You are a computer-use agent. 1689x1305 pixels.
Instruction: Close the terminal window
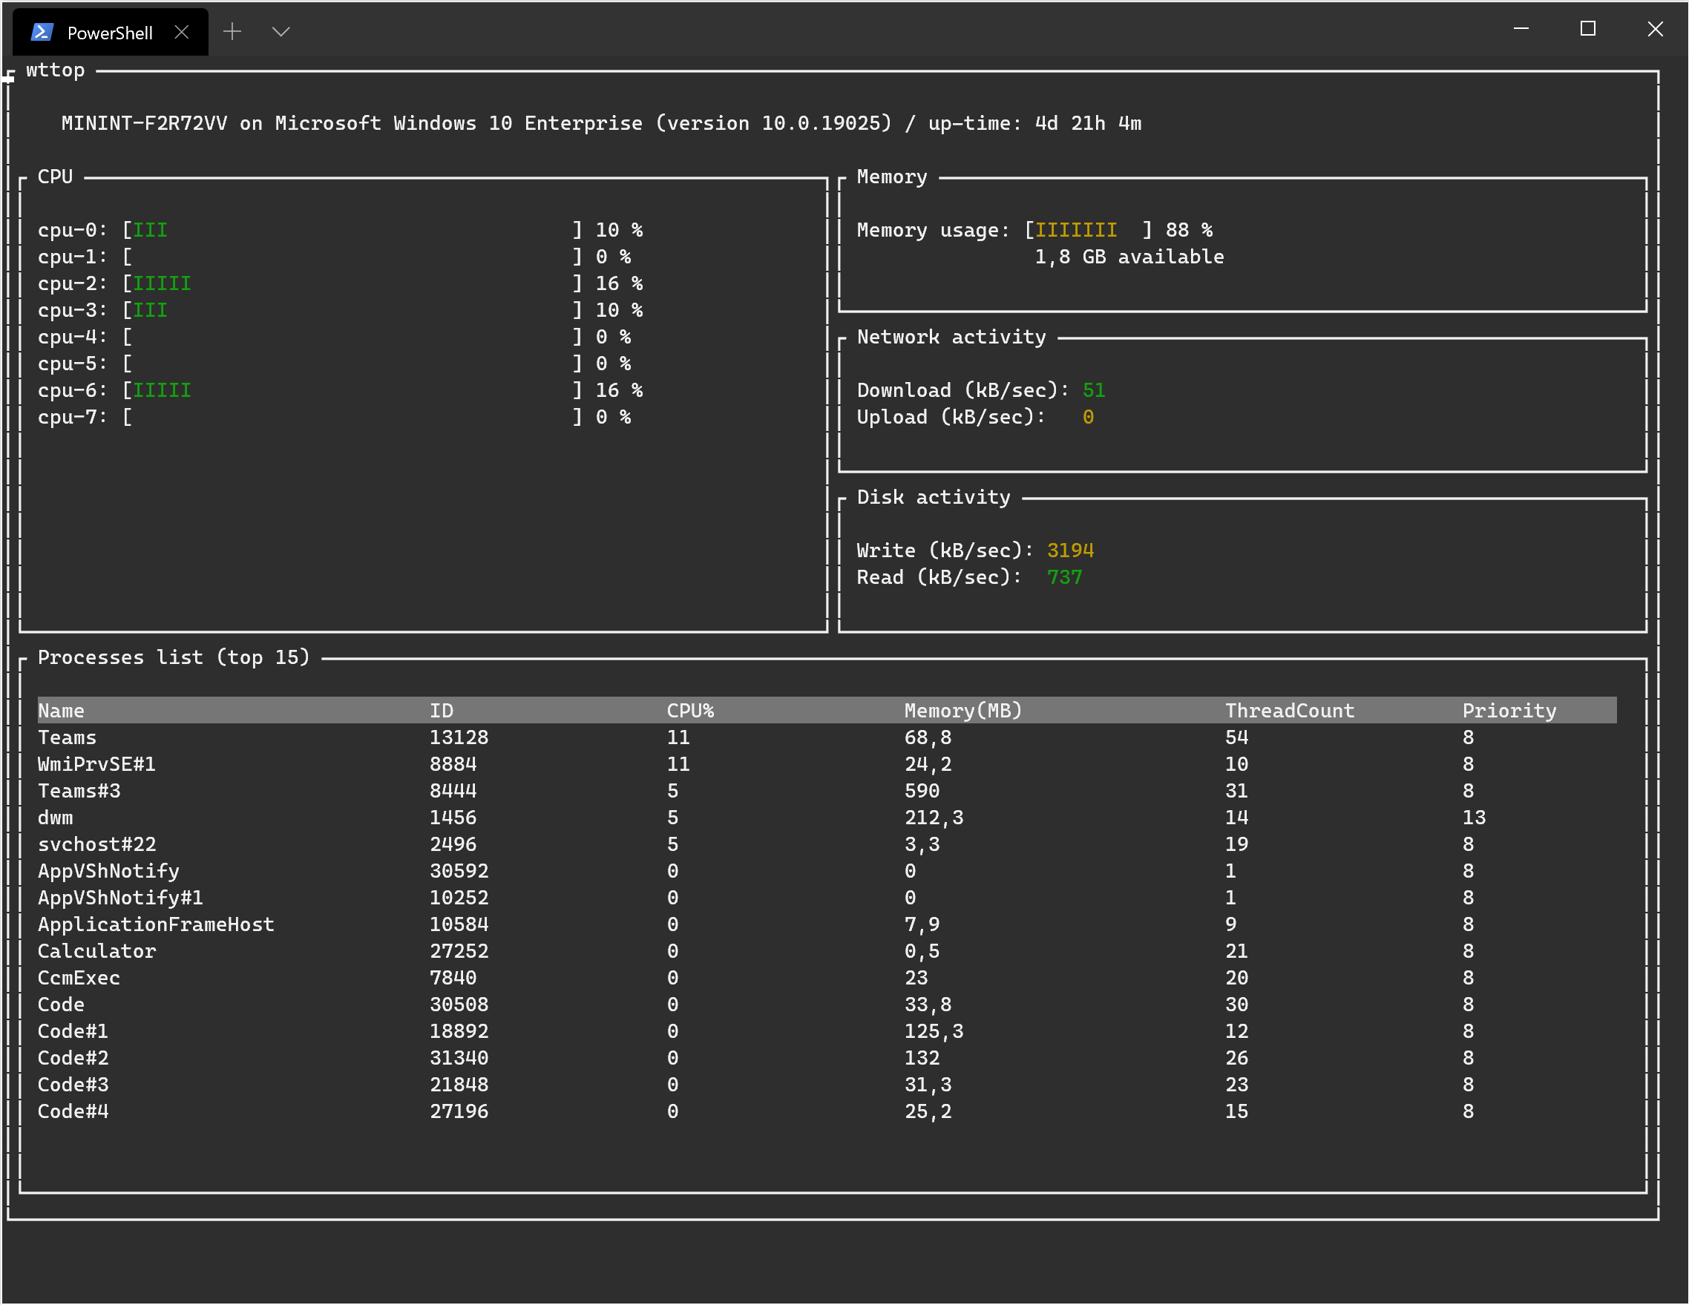pyautogui.click(x=1654, y=29)
